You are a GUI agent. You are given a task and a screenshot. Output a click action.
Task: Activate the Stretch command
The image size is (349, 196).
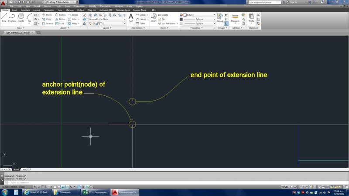pyautogui.click(x=48, y=24)
